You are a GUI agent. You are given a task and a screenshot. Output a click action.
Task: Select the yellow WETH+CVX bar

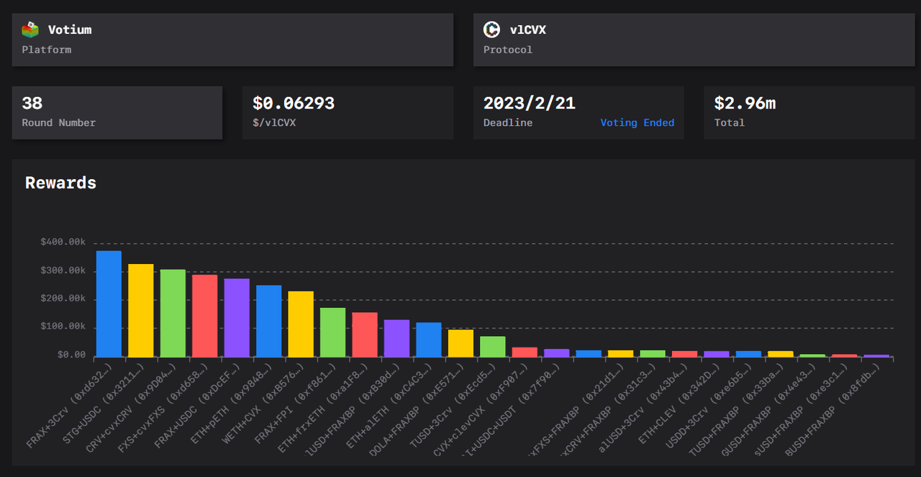pyautogui.click(x=301, y=324)
